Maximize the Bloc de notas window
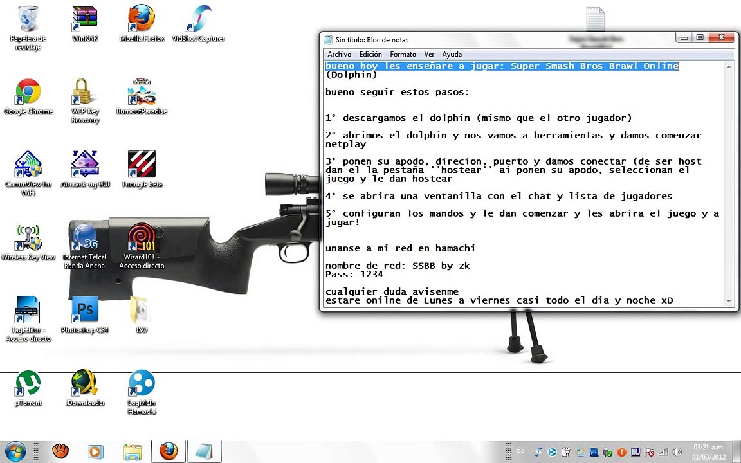The height and width of the screenshot is (463, 741). click(x=700, y=38)
